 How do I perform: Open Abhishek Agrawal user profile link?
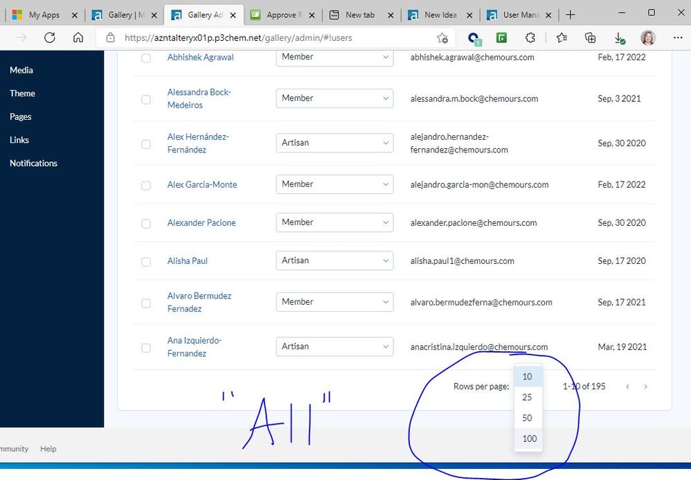point(201,57)
